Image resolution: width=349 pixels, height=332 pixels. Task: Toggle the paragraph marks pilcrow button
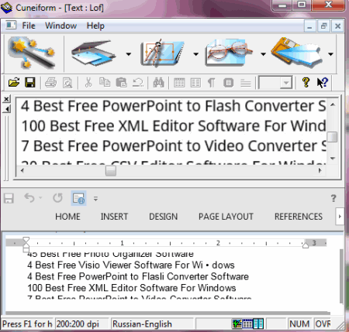[212, 83]
